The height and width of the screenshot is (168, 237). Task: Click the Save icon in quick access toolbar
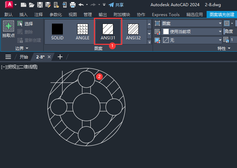[40, 5]
